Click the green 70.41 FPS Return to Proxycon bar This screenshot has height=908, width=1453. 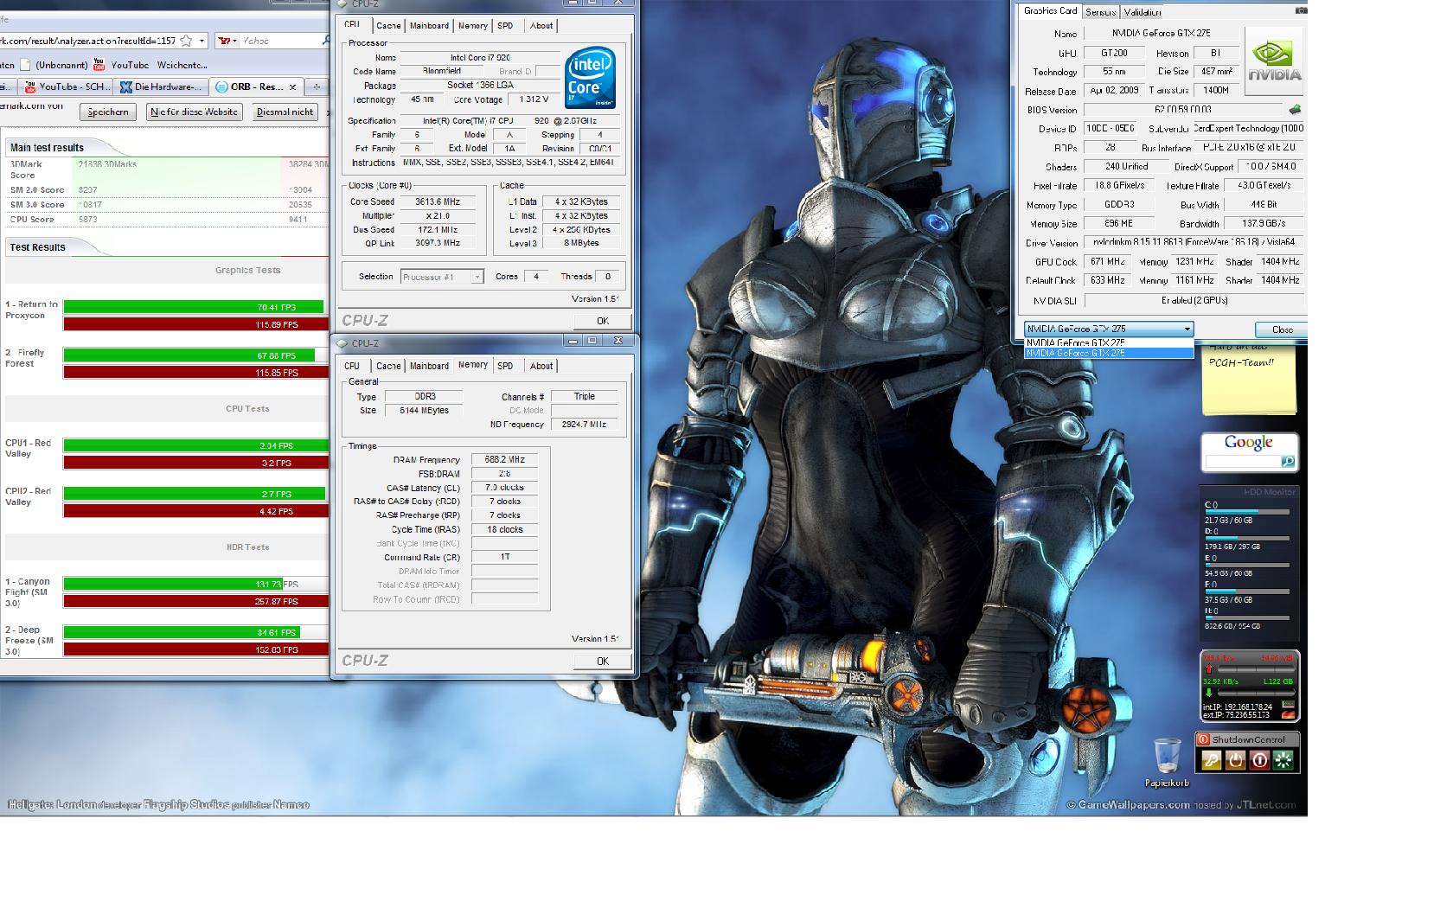[x=193, y=307]
